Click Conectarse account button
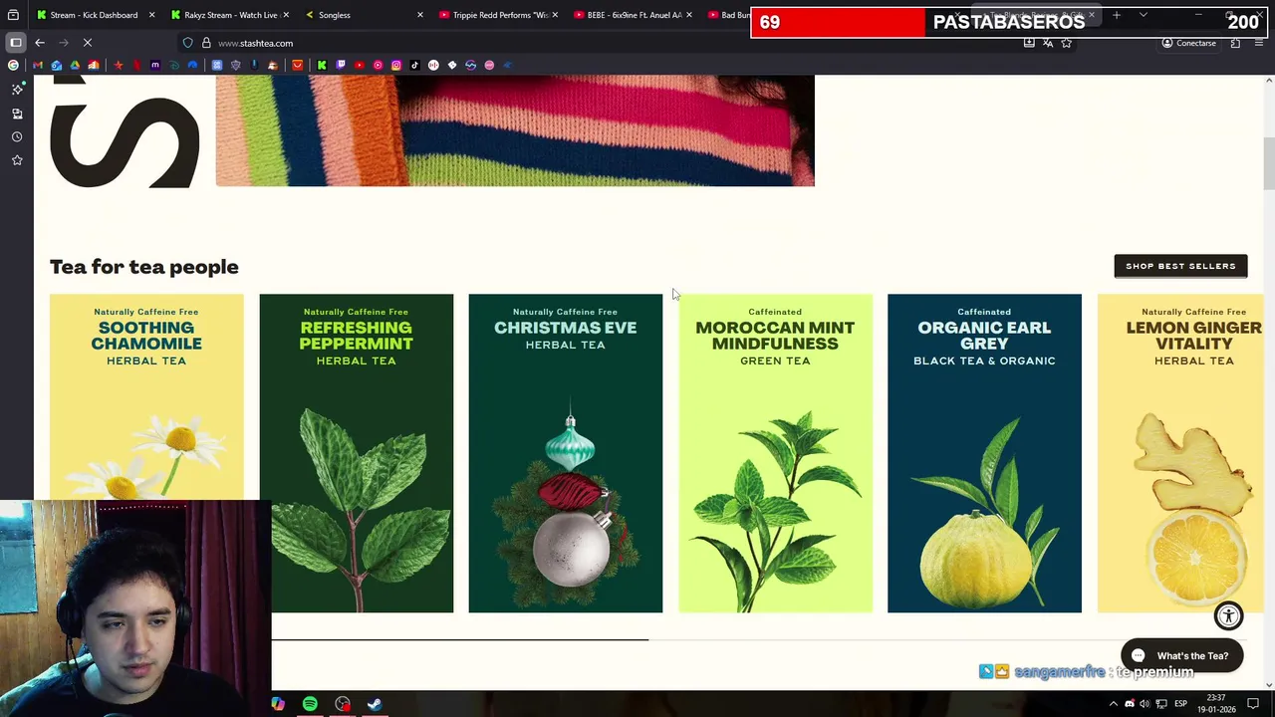The height and width of the screenshot is (717, 1275). pos(1189,43)
